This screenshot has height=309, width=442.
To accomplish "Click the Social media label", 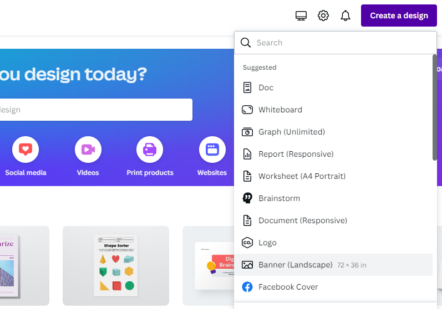I will click(26, 173).
